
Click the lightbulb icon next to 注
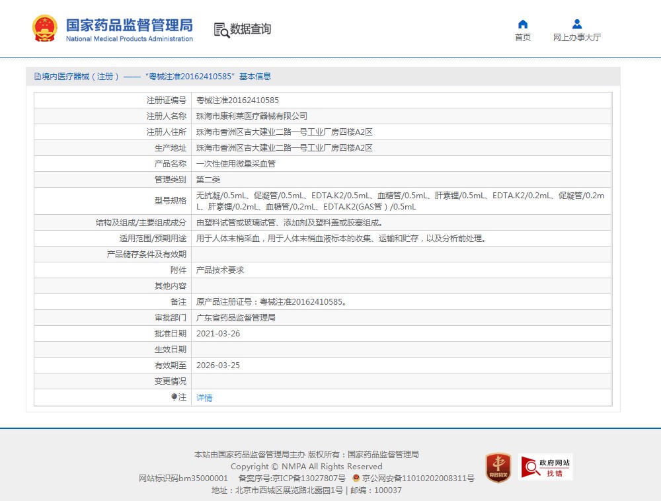(x=174, y=397)
